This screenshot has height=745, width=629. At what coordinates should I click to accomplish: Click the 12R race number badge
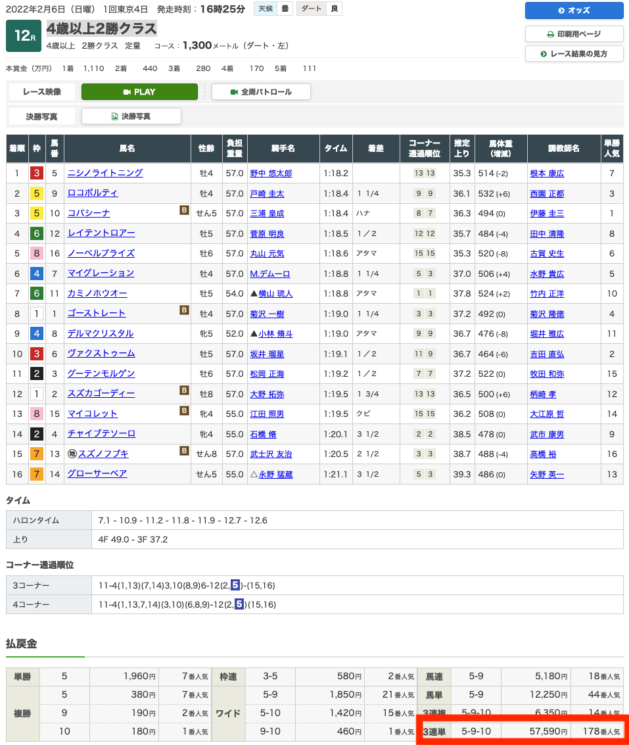(x=24, y=36)
